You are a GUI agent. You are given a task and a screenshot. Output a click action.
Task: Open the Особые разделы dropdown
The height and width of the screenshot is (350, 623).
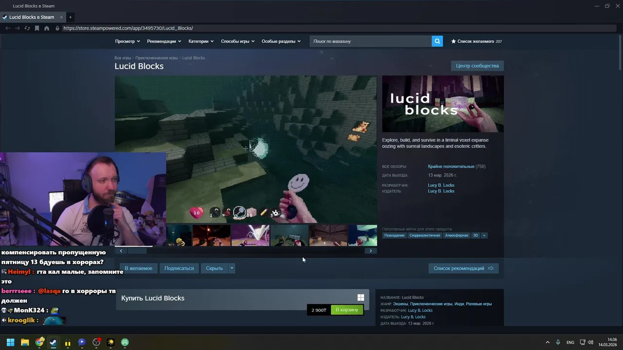pyautogui.click(x=281, y=41)
